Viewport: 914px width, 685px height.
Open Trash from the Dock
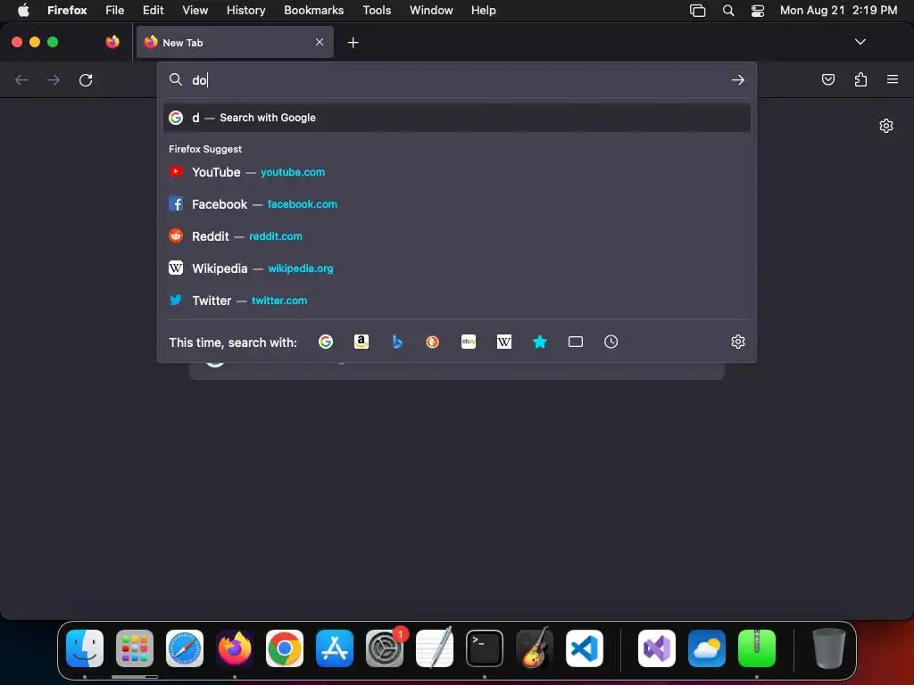tap(829, 648)
